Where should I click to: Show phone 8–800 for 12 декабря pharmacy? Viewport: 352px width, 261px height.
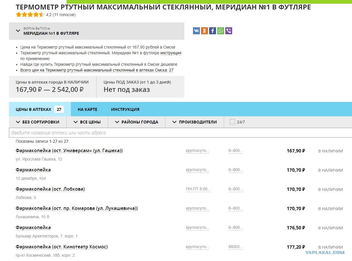coord(236,170)
